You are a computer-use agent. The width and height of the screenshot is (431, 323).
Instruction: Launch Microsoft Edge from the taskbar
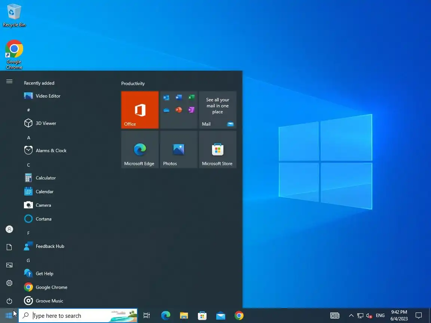tap(166, 316)
